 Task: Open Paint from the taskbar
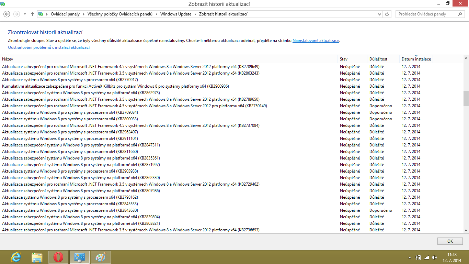point(101,257)
